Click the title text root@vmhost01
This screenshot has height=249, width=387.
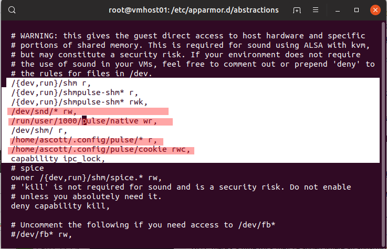(138, 10)
